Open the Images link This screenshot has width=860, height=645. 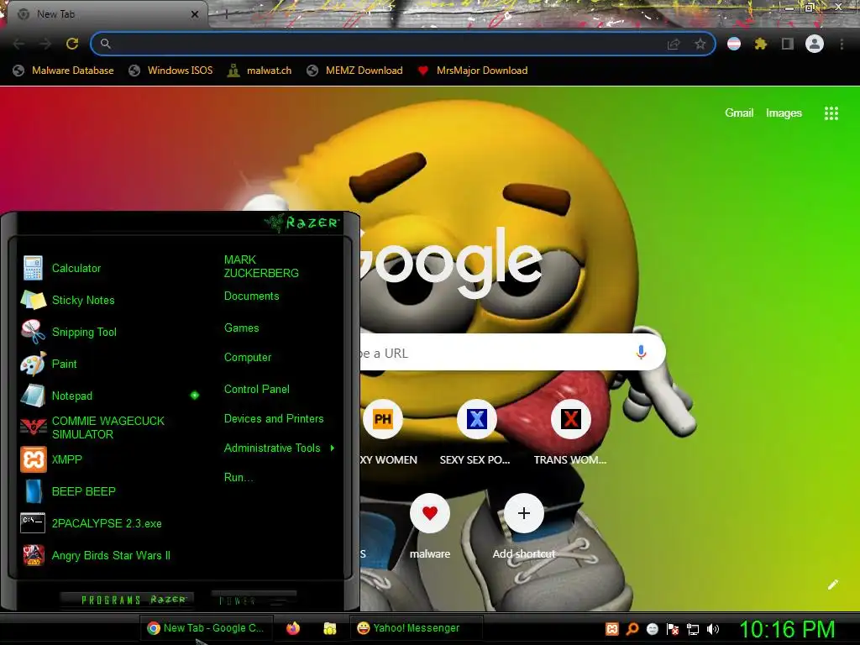tap(784, 113)
